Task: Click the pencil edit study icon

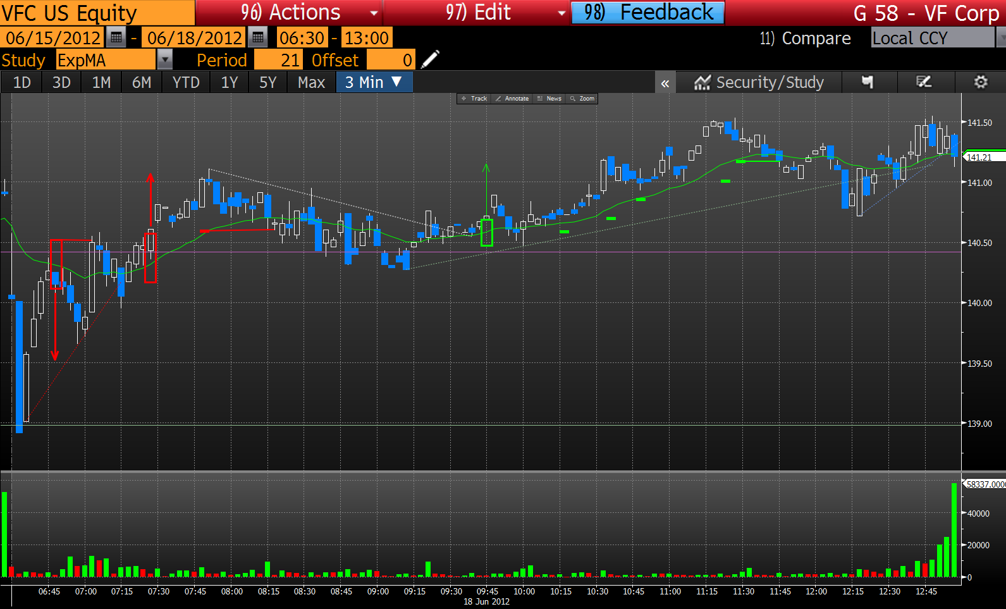Action: click(430, 59)
